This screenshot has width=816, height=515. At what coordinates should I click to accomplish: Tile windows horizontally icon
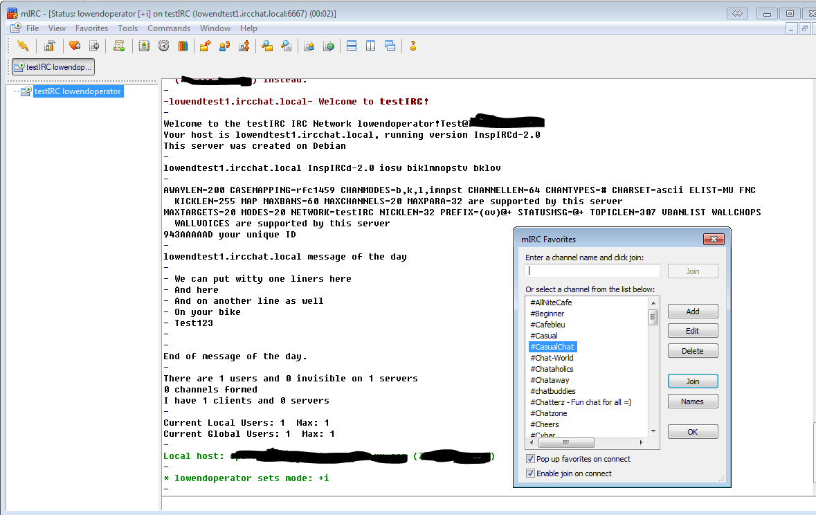pos(352,46)
